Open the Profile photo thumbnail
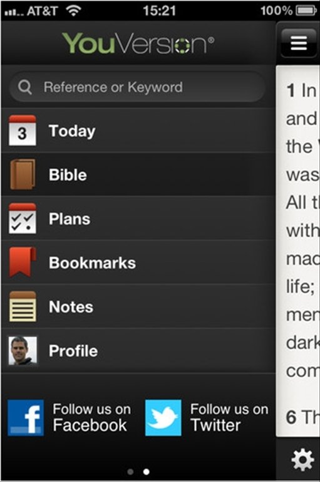 pos(23,351)
